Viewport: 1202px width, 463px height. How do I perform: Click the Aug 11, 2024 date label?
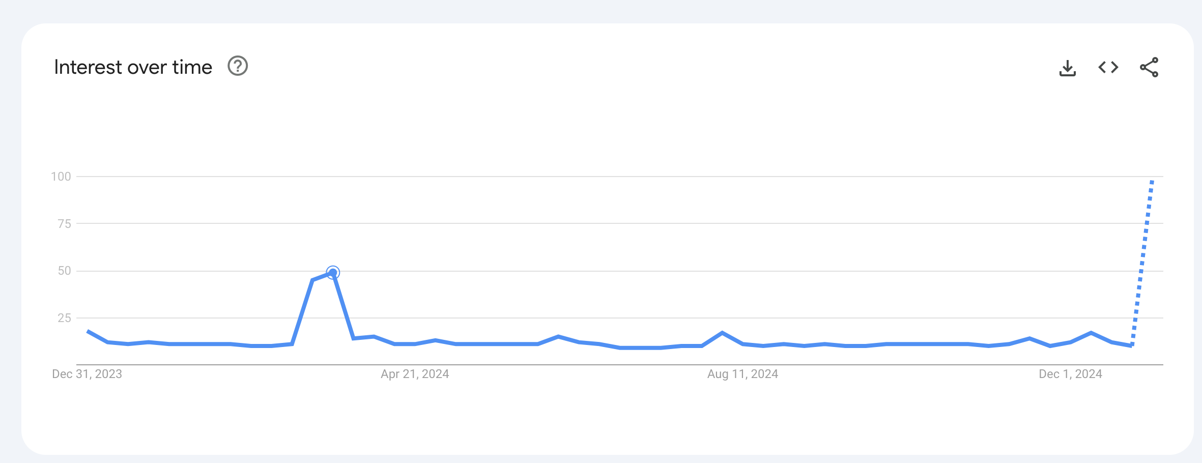742,374
